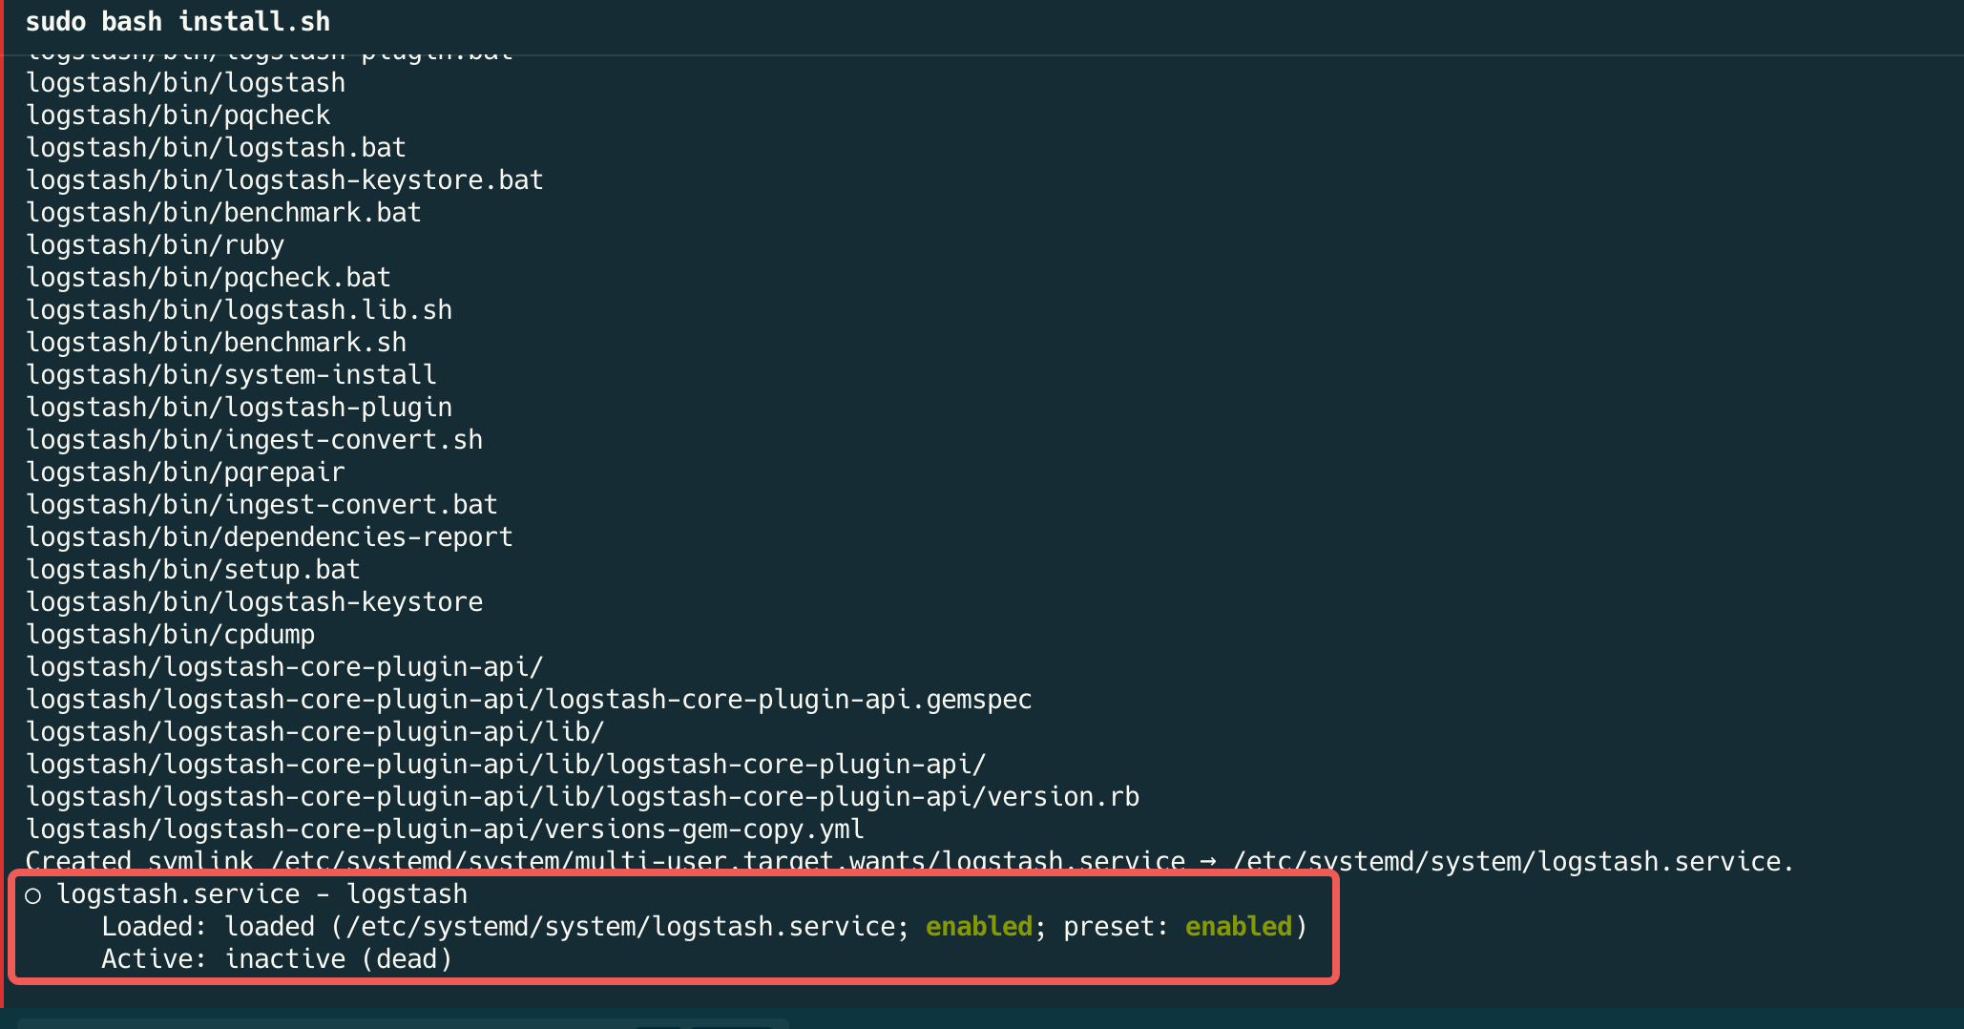Viewport: 1964px width, 1029px height.
Task: Click the logstash/bin/system-install line
Action: (x=231, y=375)
